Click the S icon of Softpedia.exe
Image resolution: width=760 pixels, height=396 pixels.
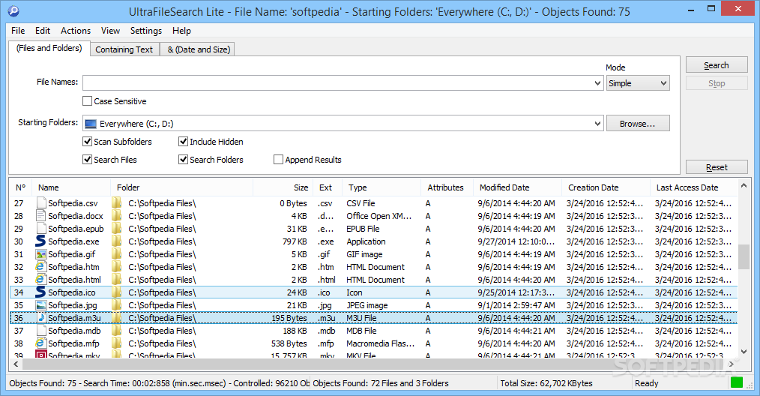41,241
